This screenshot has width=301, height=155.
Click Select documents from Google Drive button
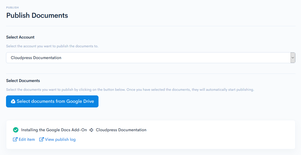click(52, 101)
